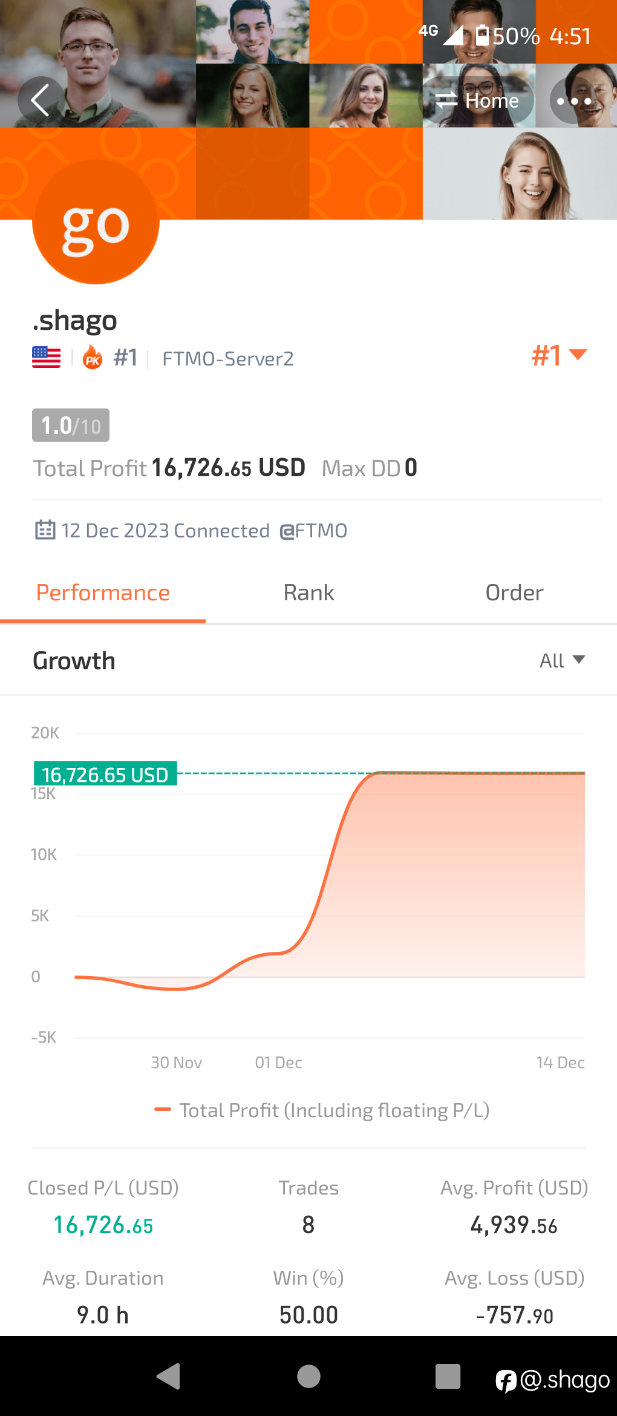This screenshot has width=617, height=1416.
Task: Tap the FTMO-Server2 server label
Action: click(x=228, y=359)
